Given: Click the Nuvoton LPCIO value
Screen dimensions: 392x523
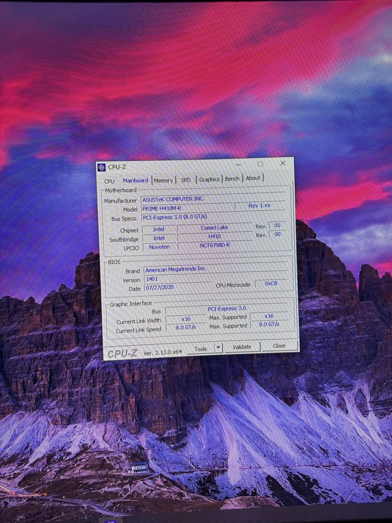Looking at the screenshot, I should click(x=159, y=247).
